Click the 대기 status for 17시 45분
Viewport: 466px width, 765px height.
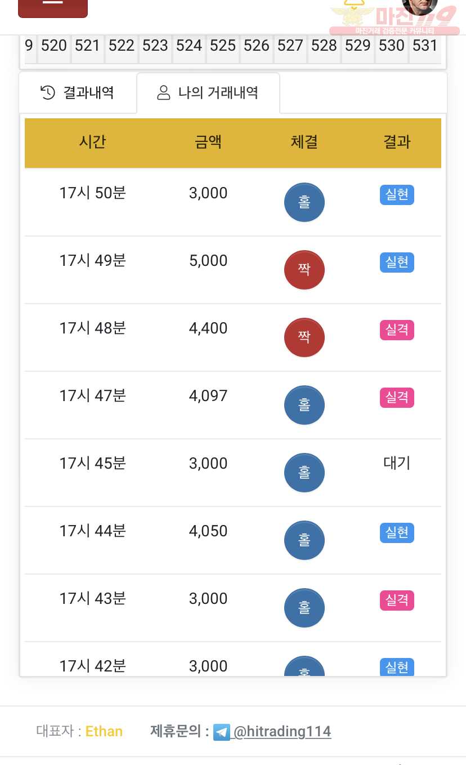pos(397,464)
